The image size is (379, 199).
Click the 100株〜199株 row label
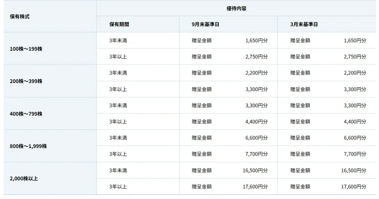point(26,49)
